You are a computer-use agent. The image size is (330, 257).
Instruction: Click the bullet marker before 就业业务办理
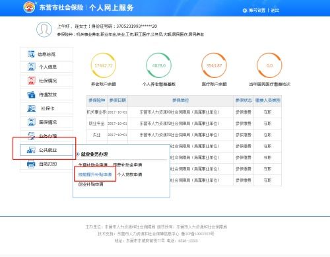pyautogui.click(x=78, y=154)
